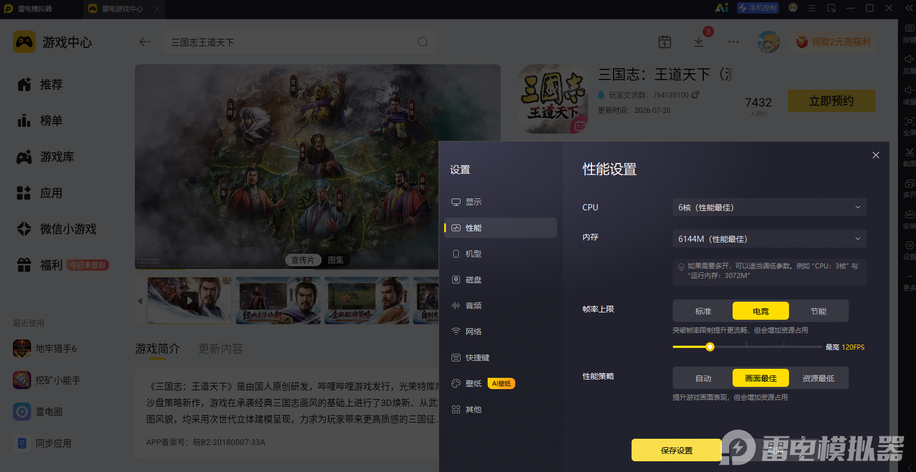
Task: Set performance strategy to 画面最佳
Action: coord(761,378)
